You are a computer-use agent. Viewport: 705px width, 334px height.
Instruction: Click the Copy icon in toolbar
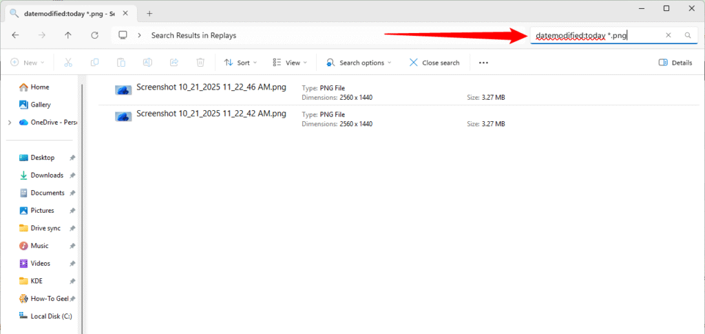point(95,63)
